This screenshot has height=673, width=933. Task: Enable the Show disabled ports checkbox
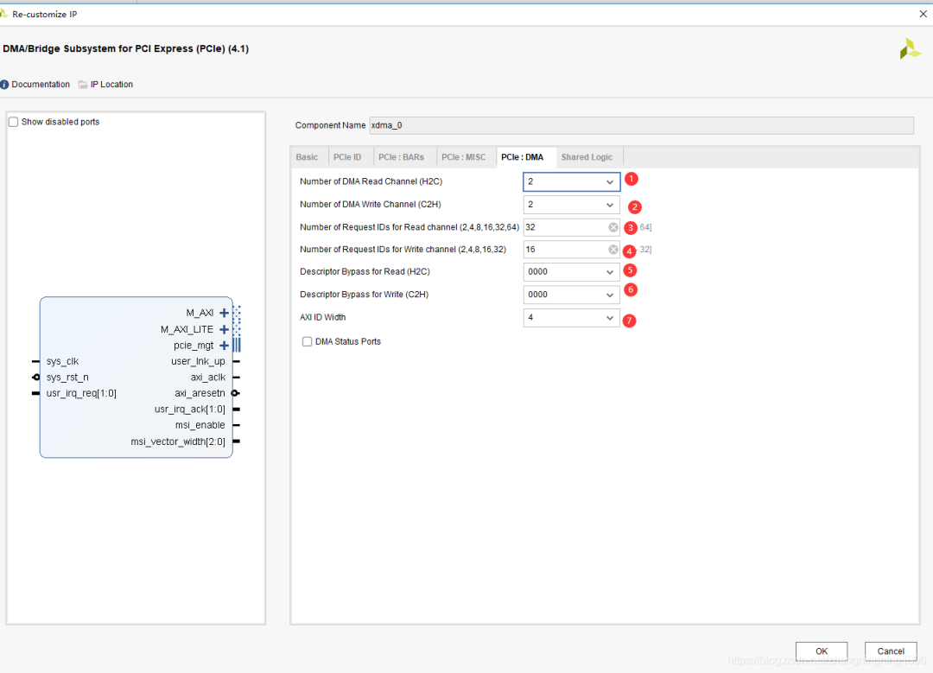13,122
